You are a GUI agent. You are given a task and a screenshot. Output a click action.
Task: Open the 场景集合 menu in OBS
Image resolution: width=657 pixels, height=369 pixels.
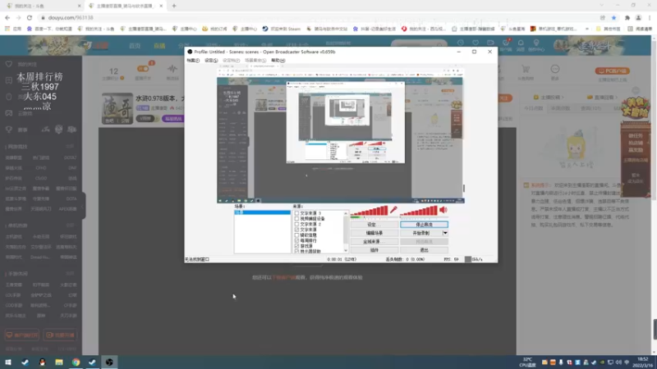(255, 60)
